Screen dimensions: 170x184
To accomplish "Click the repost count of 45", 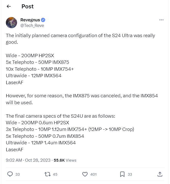I will pos(55,174).
